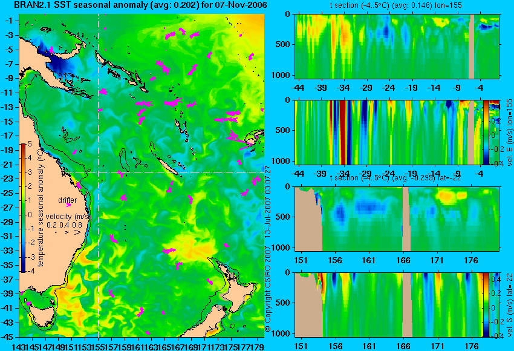
Task: Open the lon=155 temperature section plot
Action: (397, 46)
